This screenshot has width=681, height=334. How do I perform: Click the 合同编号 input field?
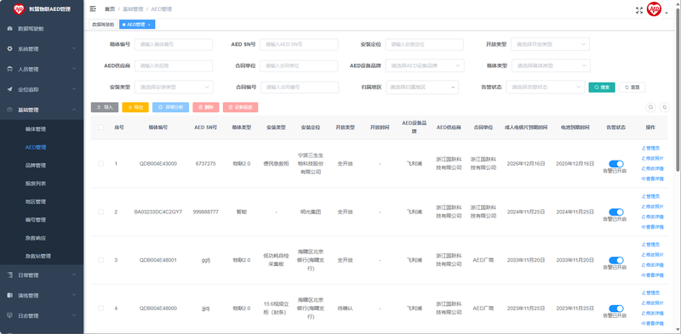click(x=300, y=88)
